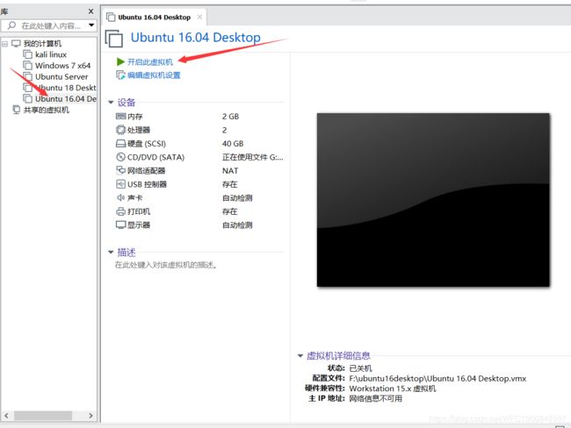This screenshot has width=571, height=428.
Task: Click the processor icon next to 处理器
Action: 120,130
